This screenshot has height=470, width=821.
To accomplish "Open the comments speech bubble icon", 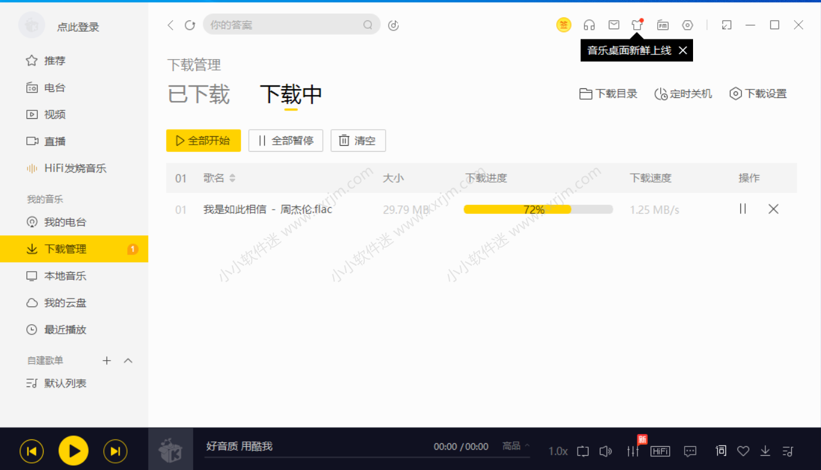I will click(690, 451).
